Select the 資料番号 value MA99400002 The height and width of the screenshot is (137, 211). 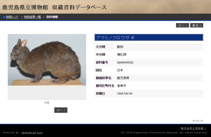(125, 62)
